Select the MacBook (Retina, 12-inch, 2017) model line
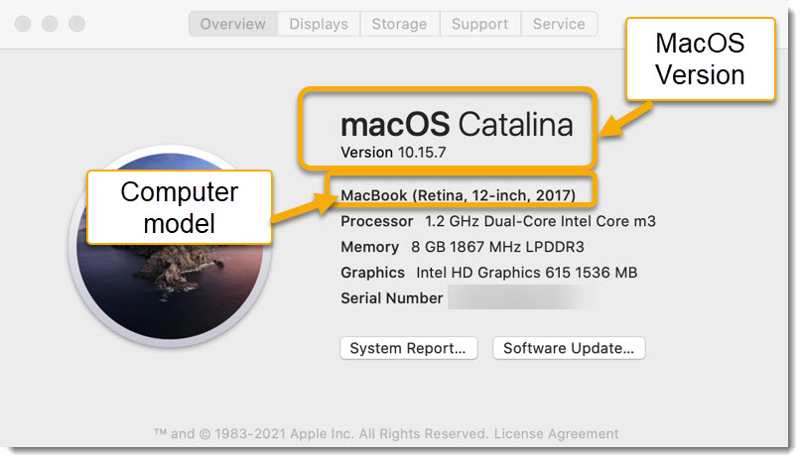The width and height of the screenshot is (803, 462). tap(458, 195)
